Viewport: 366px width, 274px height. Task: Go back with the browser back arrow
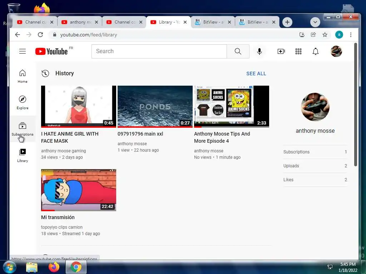[18, 35]
